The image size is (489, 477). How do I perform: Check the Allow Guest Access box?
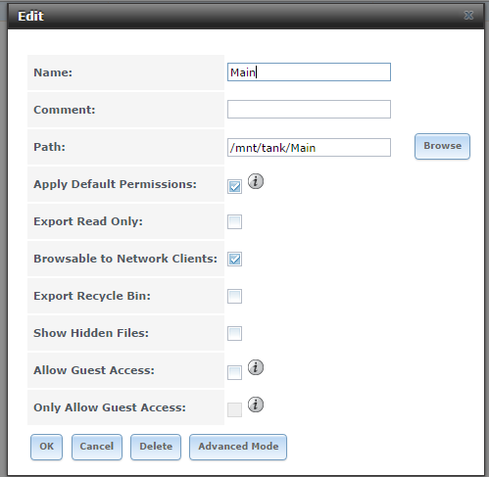[x=234, y=372]
